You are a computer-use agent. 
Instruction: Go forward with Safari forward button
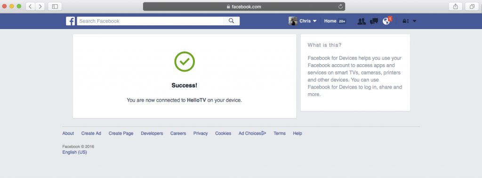(x=40, y=7)
